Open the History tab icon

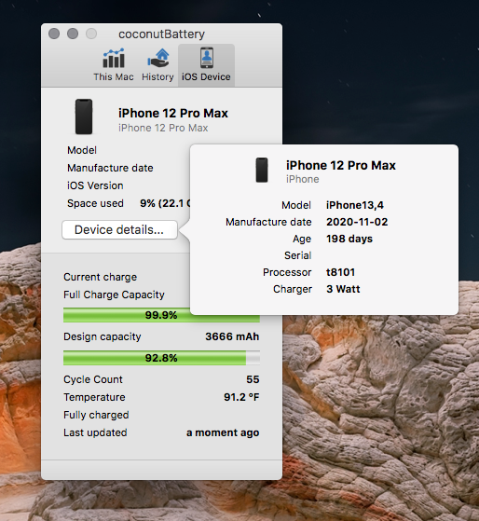[x=158, y=59]
